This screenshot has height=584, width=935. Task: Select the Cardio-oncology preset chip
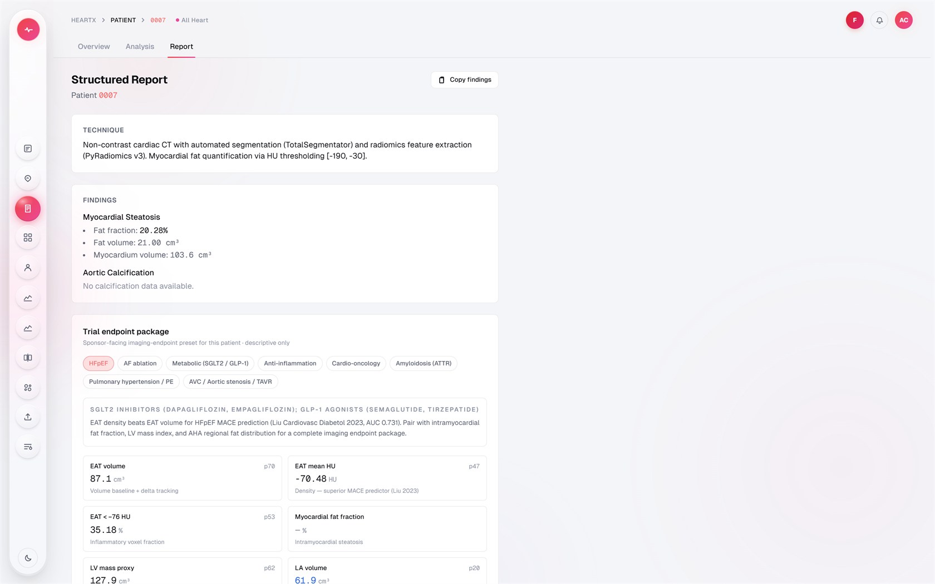[356, 363]
